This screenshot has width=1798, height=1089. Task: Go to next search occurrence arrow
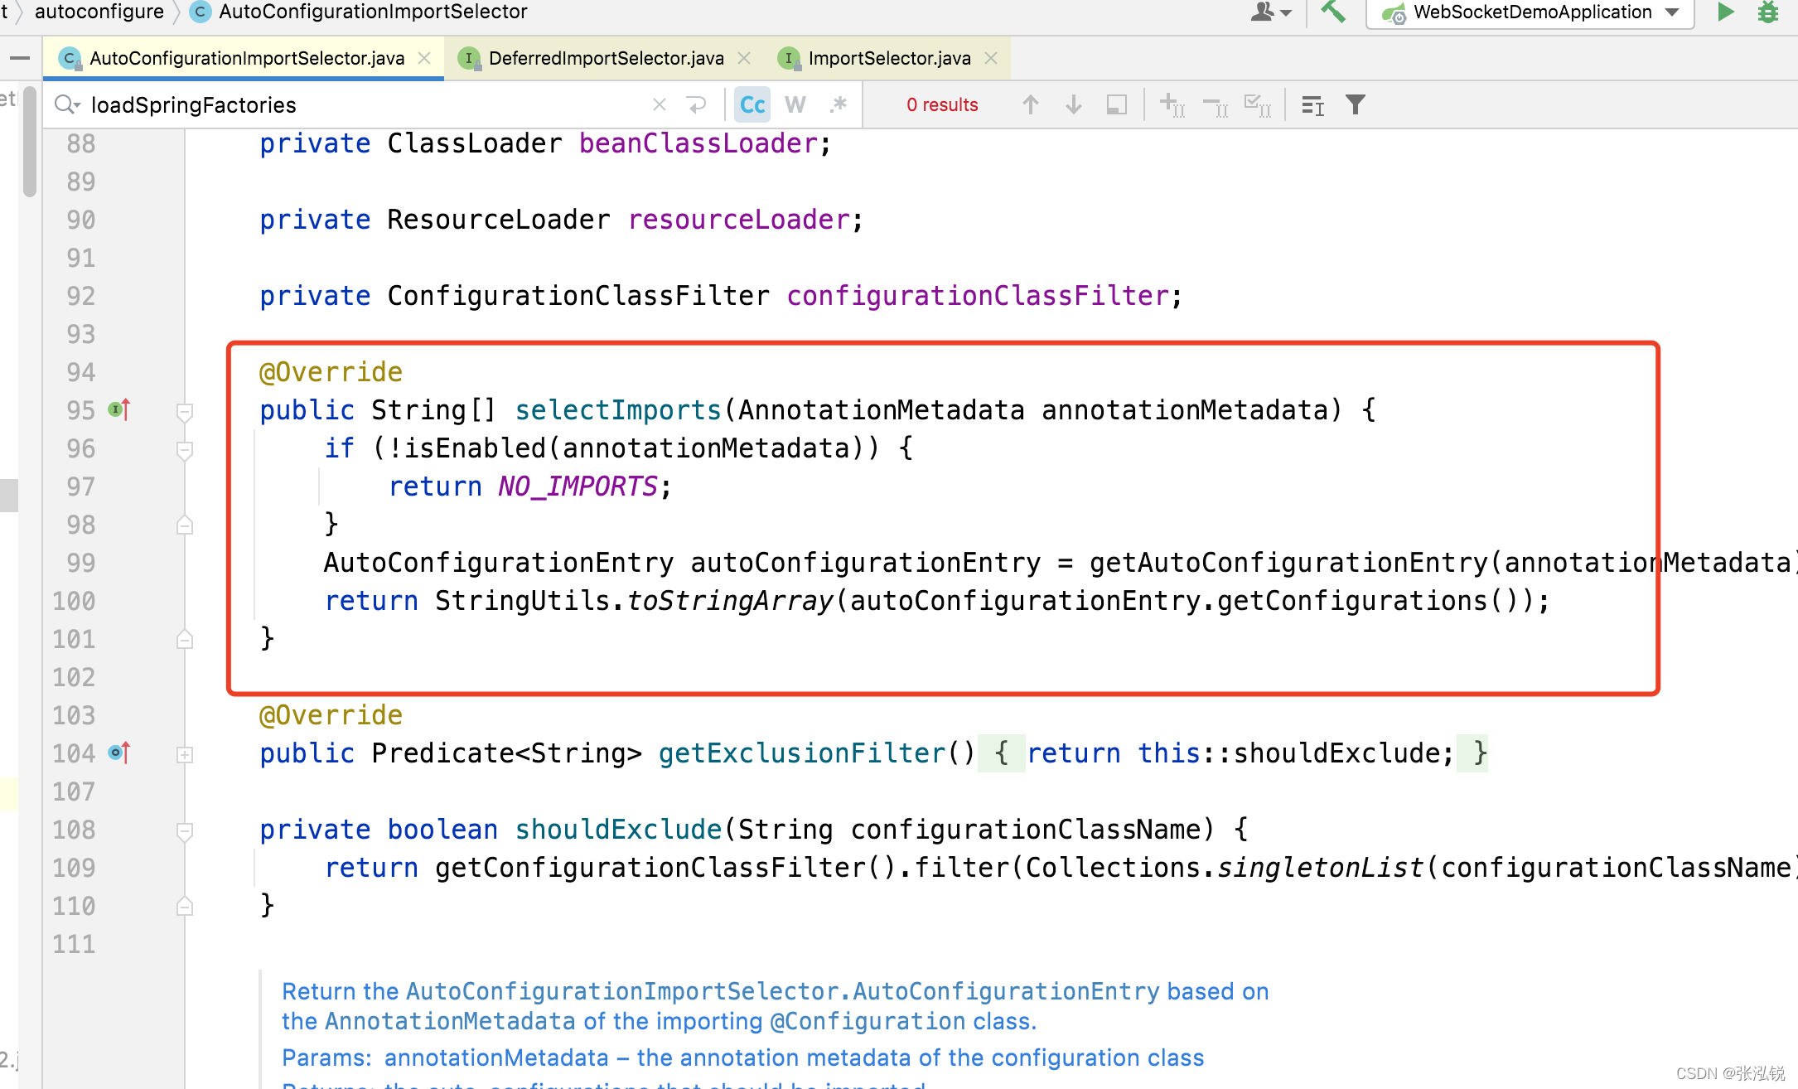click(x=1073, y=105)
